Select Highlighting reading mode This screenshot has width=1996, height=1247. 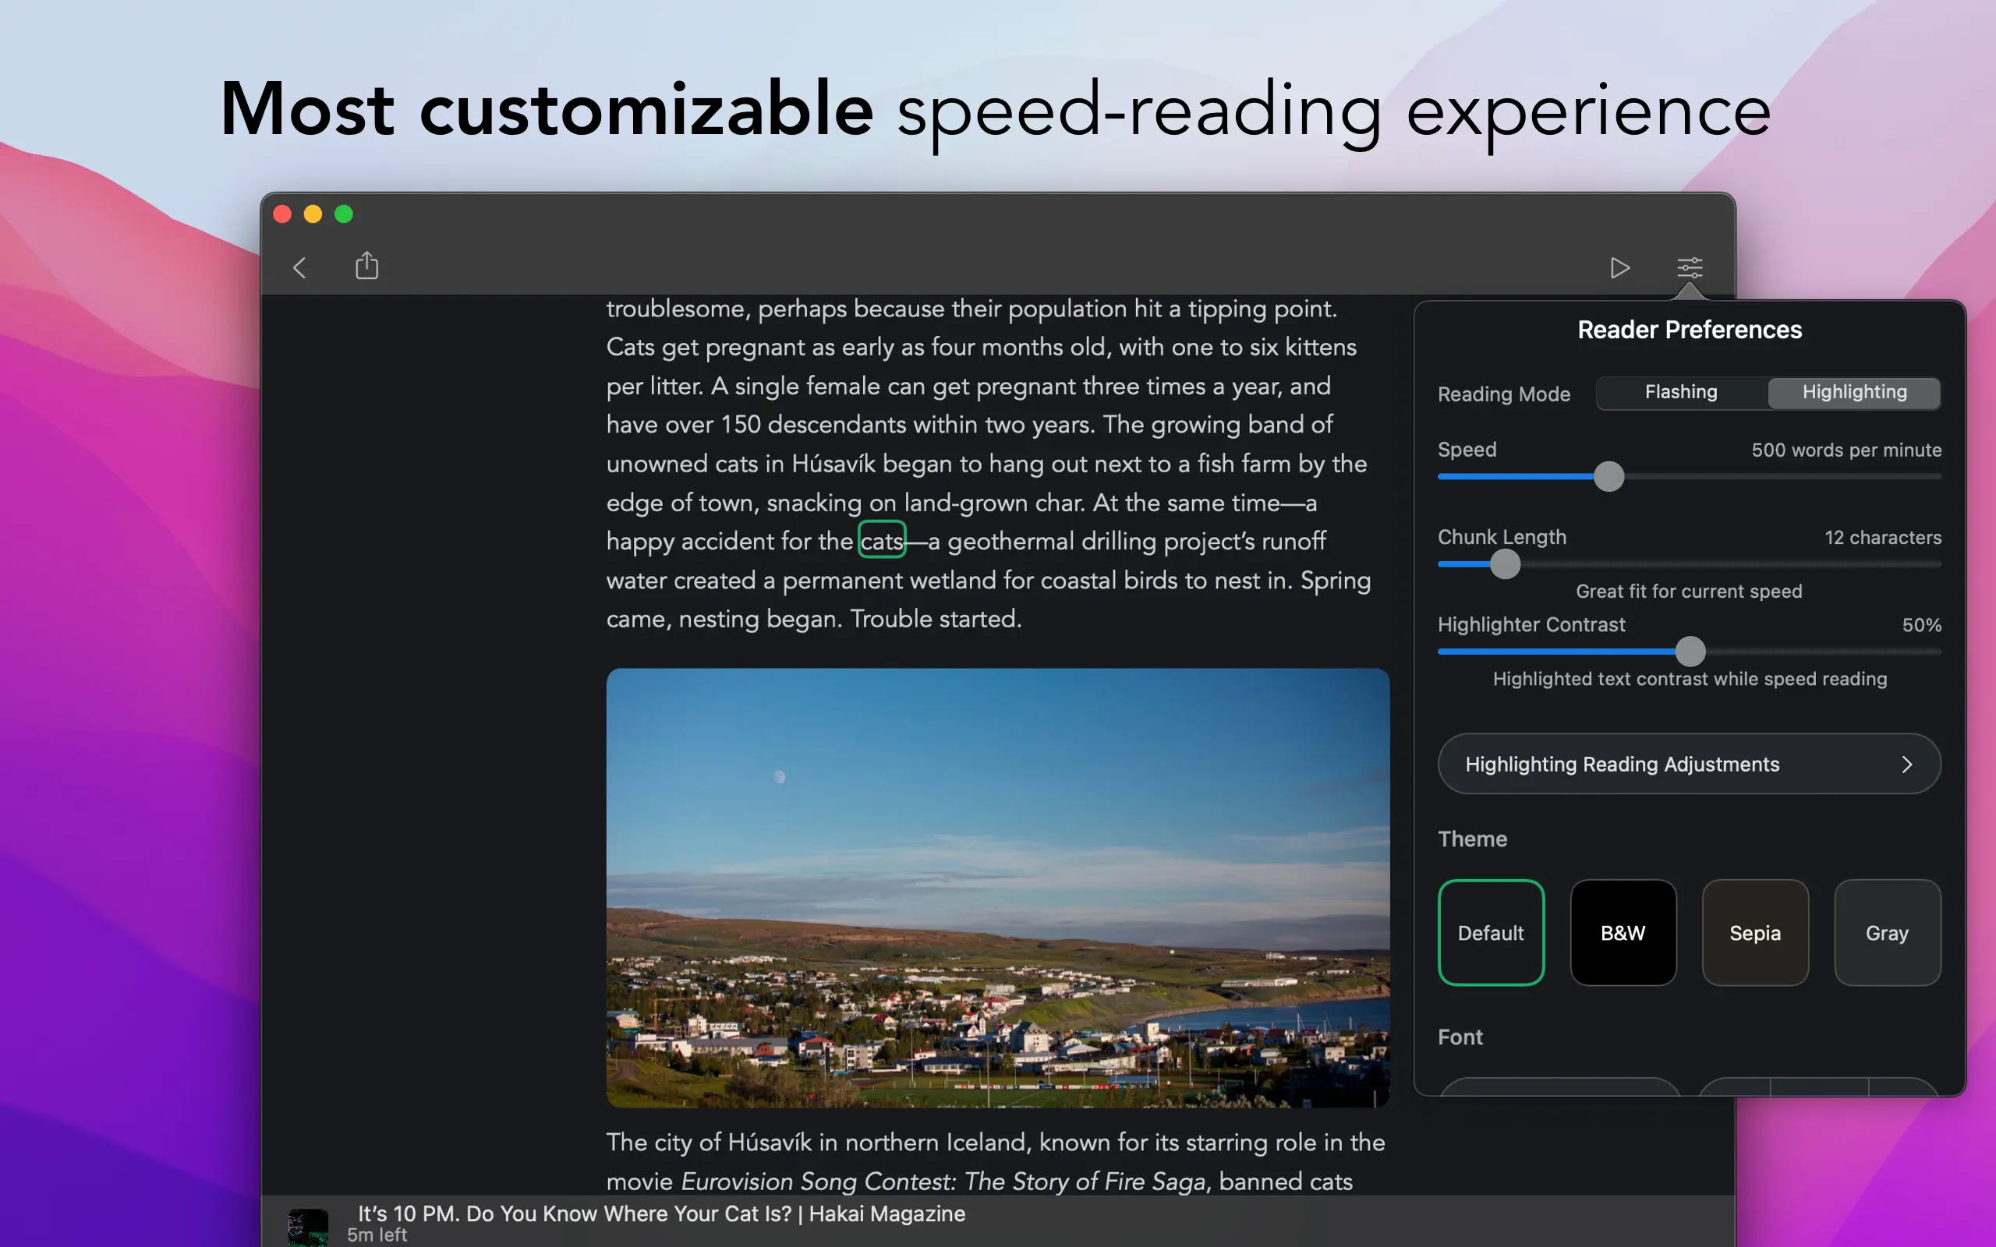click(x=1854, y=393)
